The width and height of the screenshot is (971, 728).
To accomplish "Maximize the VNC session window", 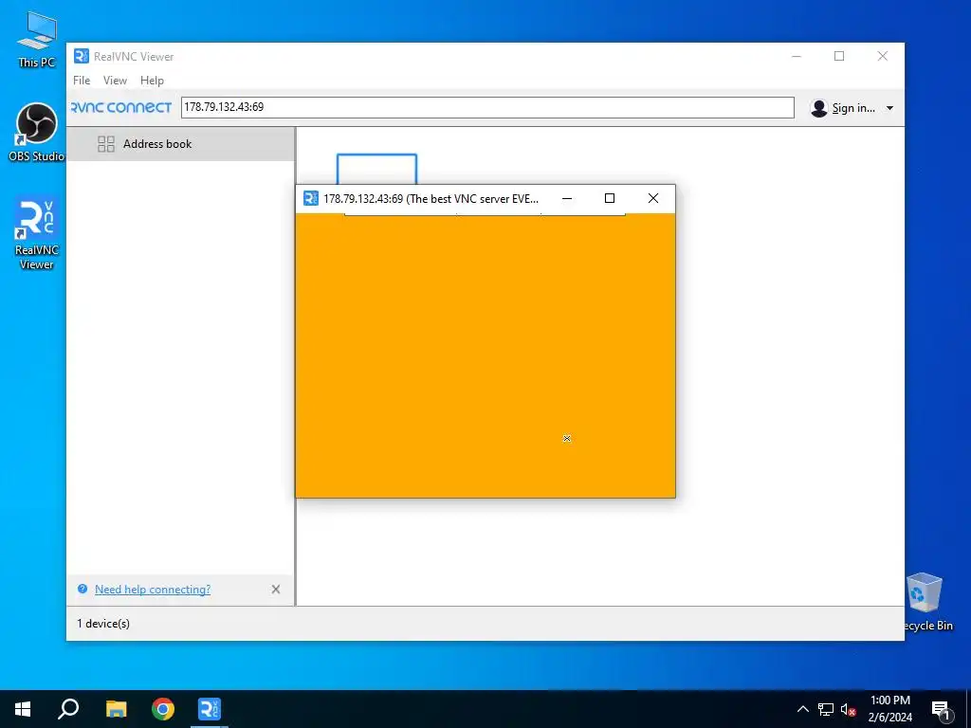I will pyautogui.click(x=610, y=198).
